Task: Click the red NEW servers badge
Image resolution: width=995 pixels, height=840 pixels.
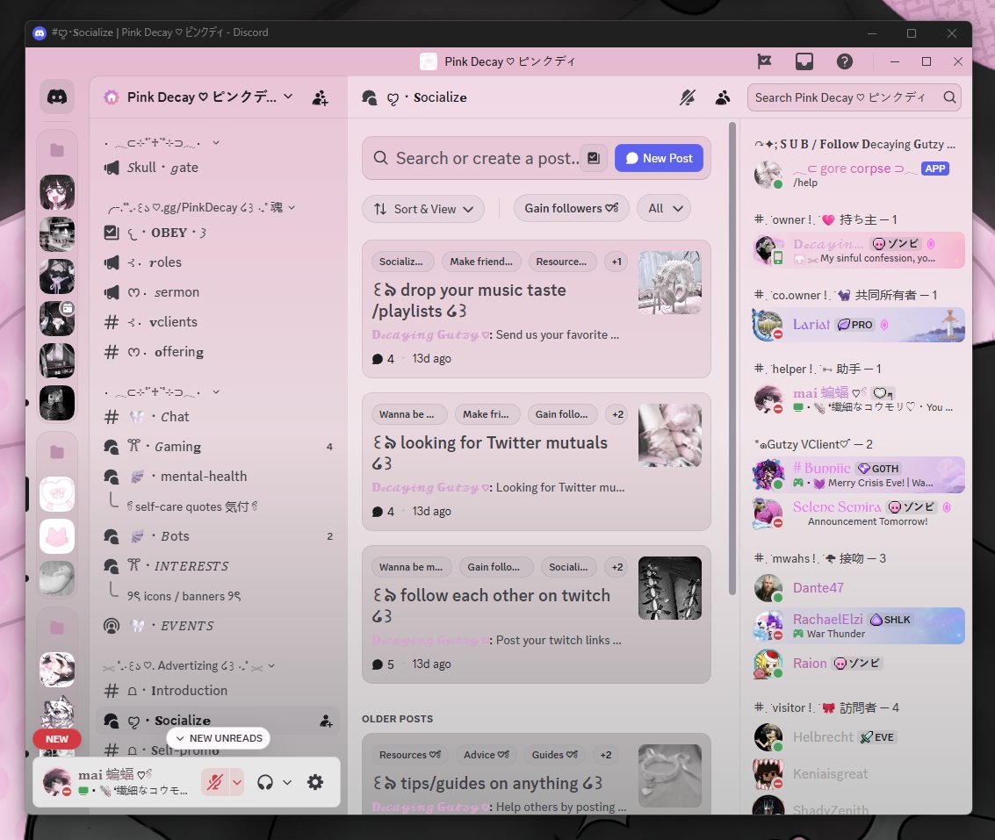Action: click(x=56, y=739)
